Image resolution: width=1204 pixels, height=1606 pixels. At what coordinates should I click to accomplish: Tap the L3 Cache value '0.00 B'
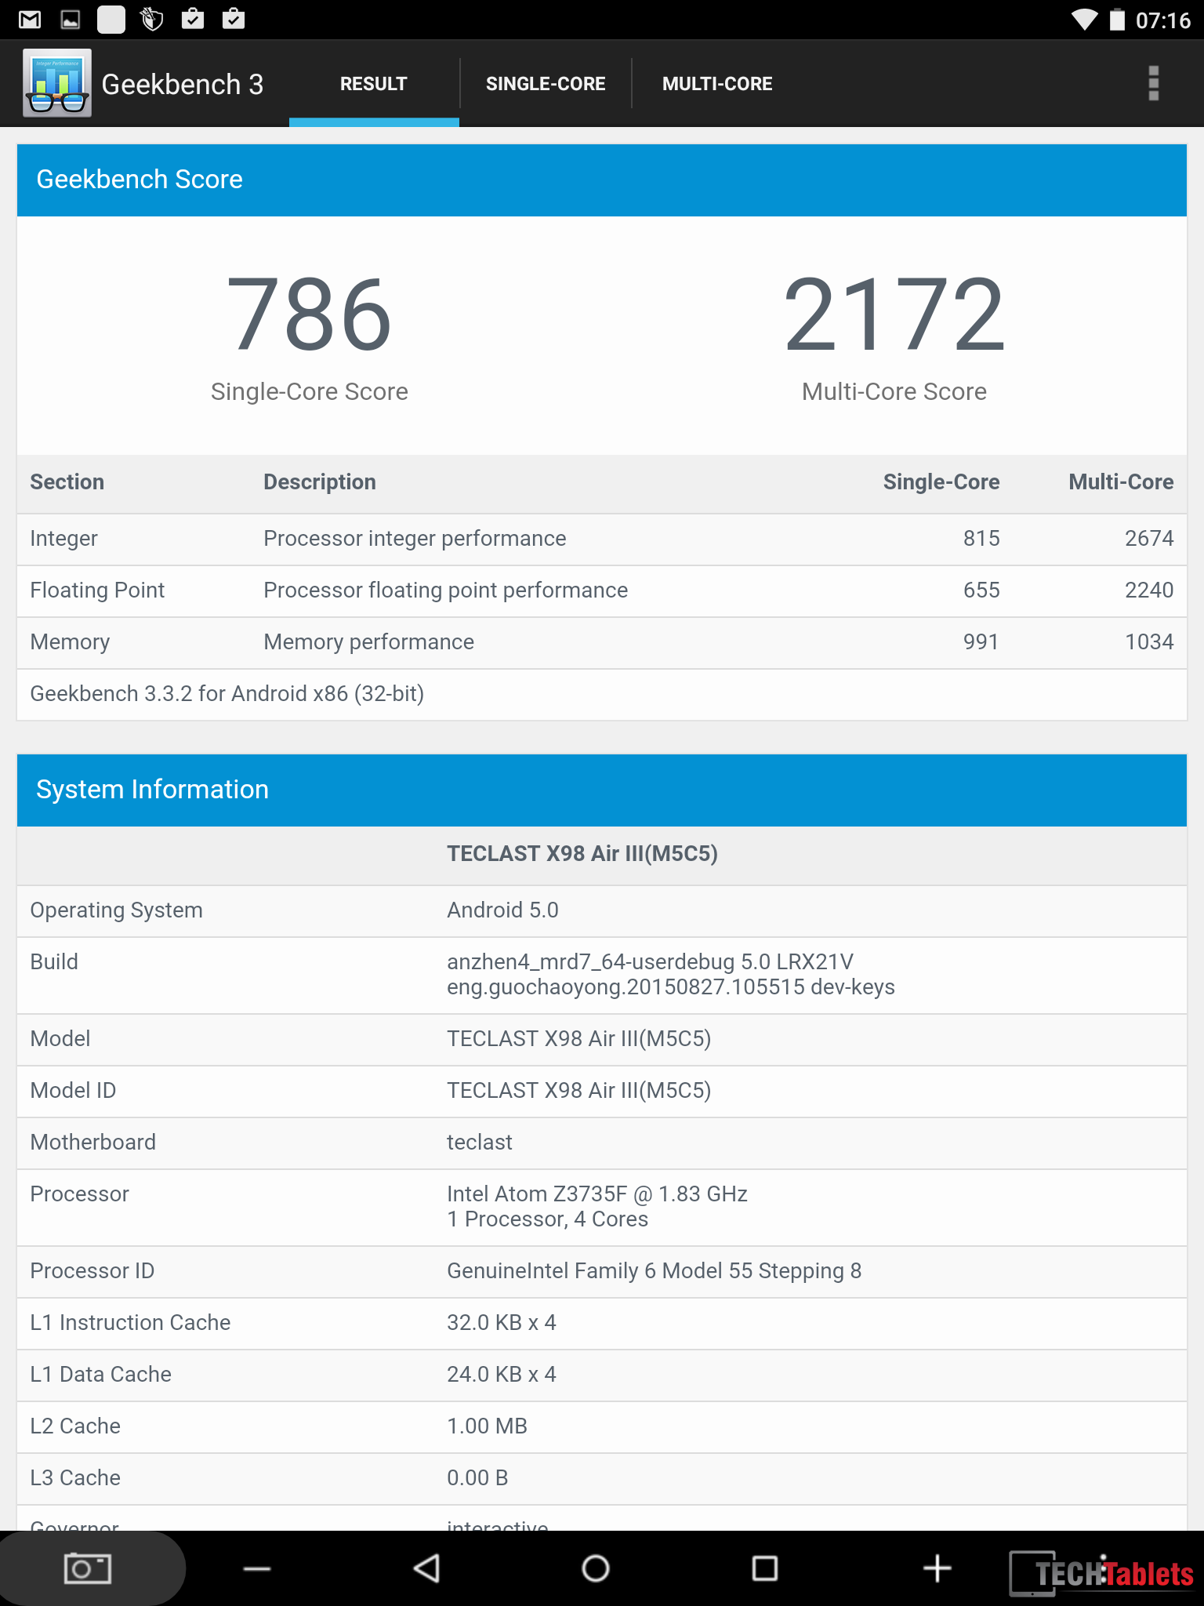477,1477
